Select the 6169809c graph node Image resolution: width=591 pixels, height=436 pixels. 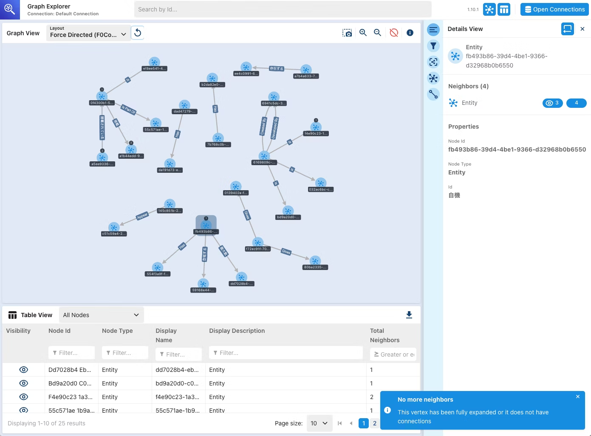pos(264,156)
